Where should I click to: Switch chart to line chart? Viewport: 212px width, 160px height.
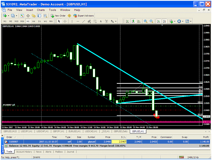[139, 21]
